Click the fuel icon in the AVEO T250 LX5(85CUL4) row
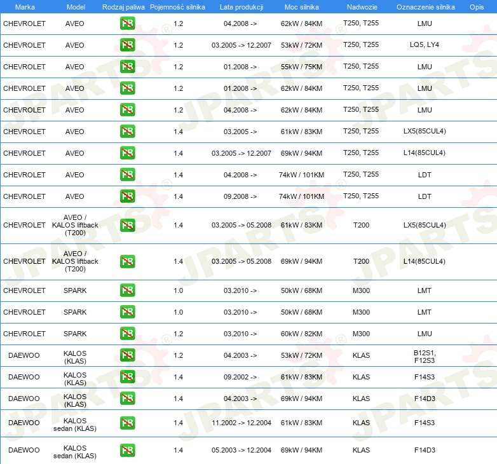Screen dimensions: 497x464 click(x=127, y=132)
